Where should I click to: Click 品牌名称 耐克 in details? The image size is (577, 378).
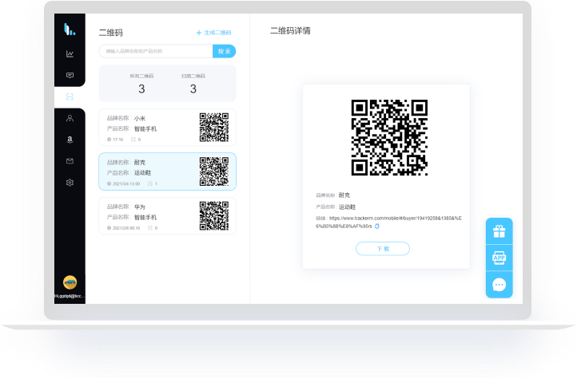coord(333,195)
